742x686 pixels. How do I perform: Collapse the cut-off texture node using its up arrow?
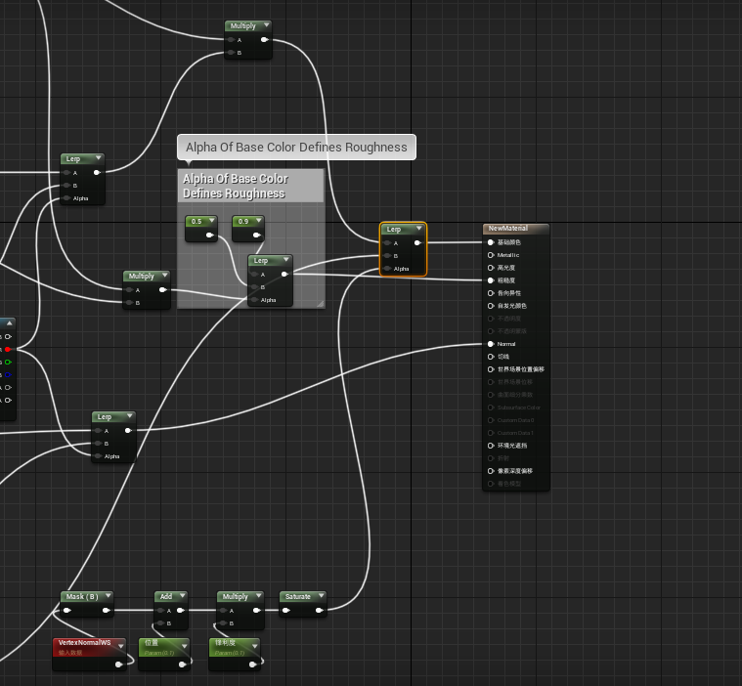(9, 323)
